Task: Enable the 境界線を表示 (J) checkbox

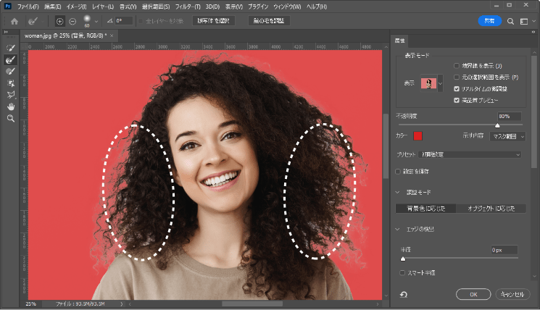Action: click(x=457, y=65)
